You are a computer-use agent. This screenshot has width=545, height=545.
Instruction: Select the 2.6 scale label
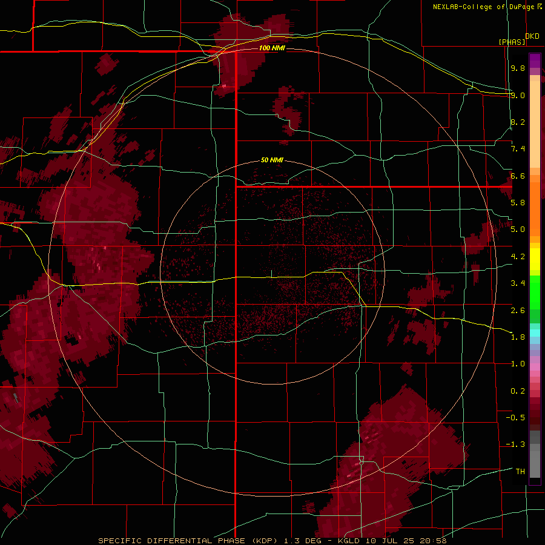[518, 311]
